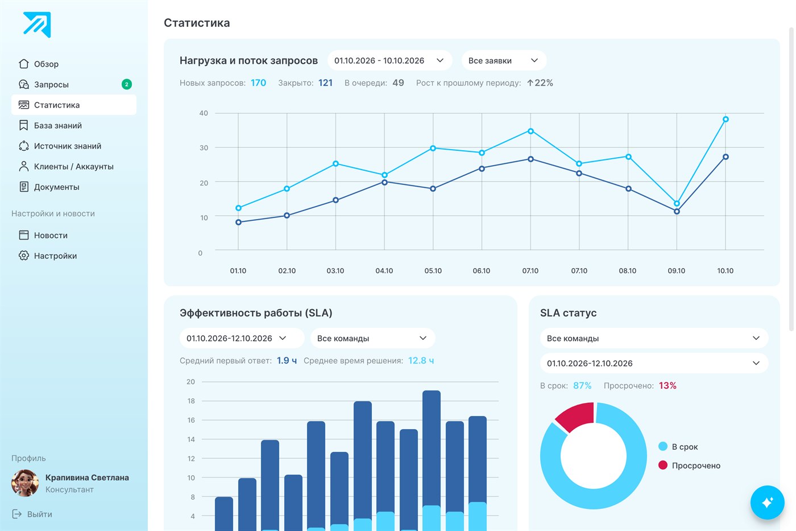Screen dimensions: 796x531
Task: Click the Выйти logout icon
Action: click(17, 514)
